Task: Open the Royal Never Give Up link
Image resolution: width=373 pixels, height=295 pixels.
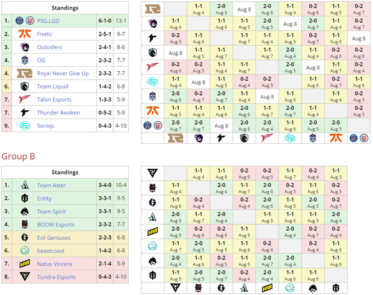Action: pyautogui.click(x=63, y=73)
